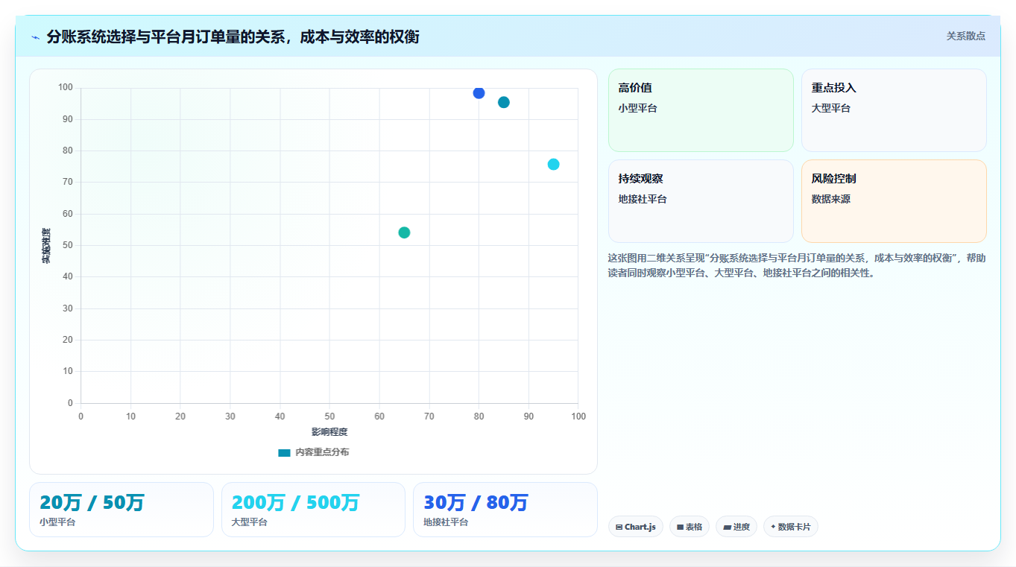Click the 关系散点 label in header
Screen dimensions: 1016x567
point(966,36)
